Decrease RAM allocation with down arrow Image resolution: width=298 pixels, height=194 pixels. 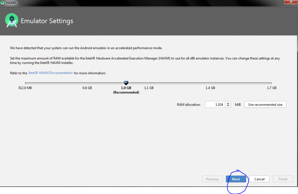tap(228, 106)
